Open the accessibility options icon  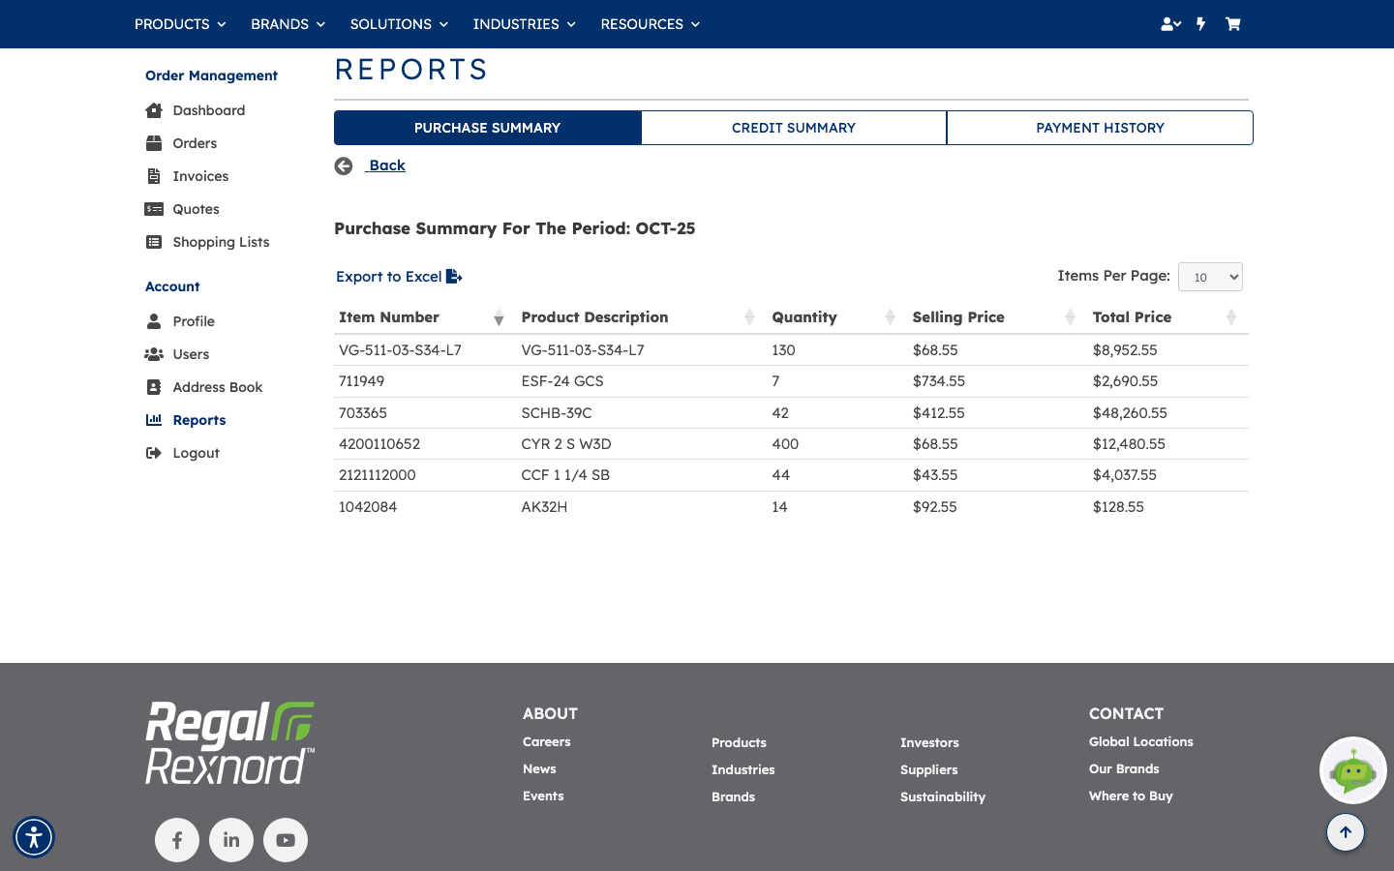(x=34, y=837)
